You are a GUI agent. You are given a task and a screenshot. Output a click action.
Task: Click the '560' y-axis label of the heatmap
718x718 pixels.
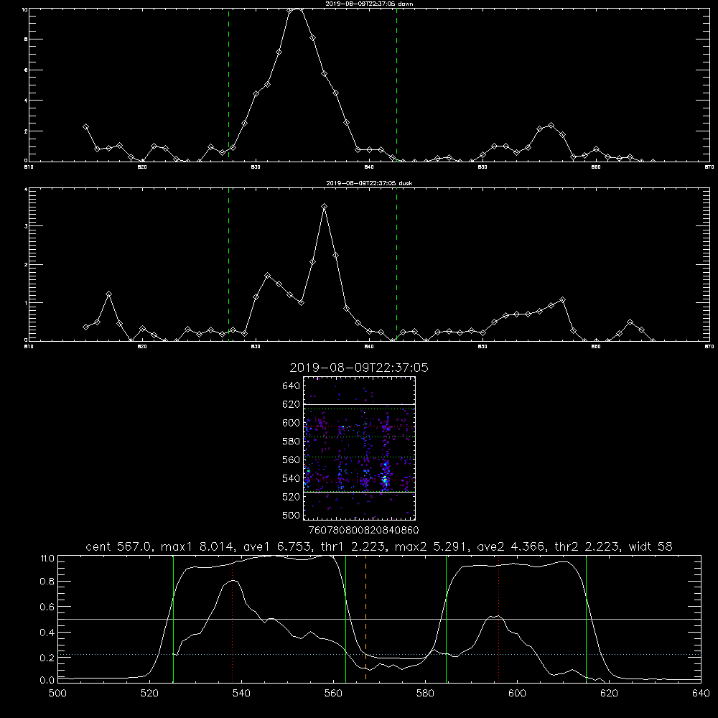pyautogui.click(x=292, y=460)
